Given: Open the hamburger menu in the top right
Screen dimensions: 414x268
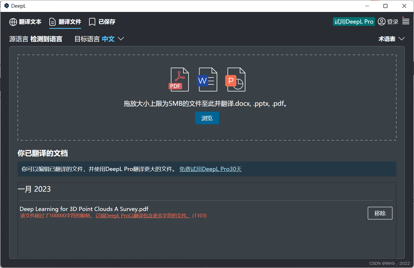Looking at the screenshot, I should 406,21.
